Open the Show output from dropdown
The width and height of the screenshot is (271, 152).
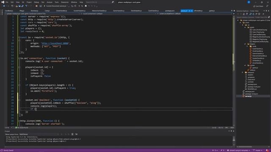pyautogui.click(x=39, y=134)
